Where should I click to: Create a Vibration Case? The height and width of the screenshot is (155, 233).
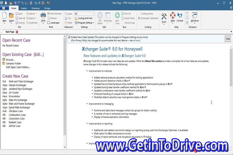click(x=13, y=111)
